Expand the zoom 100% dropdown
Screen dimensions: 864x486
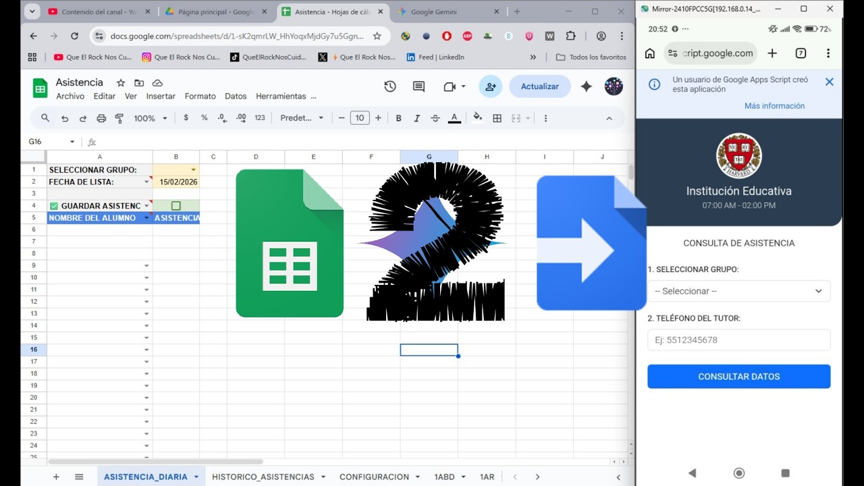click(151, 118)
